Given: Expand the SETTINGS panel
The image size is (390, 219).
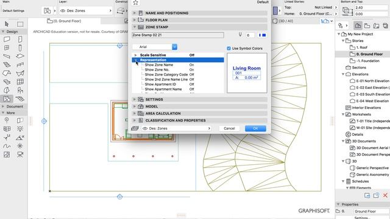Looking at the screenshot, I should tap(199, 99).
